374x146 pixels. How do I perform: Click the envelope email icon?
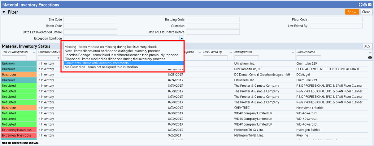tap(369, 5)
